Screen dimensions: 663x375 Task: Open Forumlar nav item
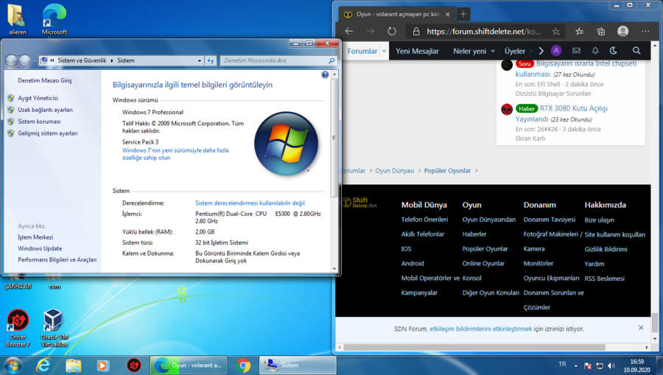[362, 51]
